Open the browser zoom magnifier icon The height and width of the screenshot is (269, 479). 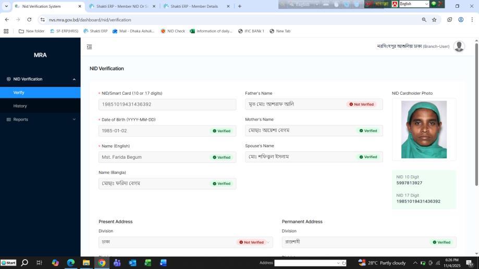424,20
